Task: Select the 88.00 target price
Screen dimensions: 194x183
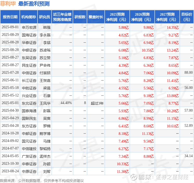Action: tap(189, 73)
